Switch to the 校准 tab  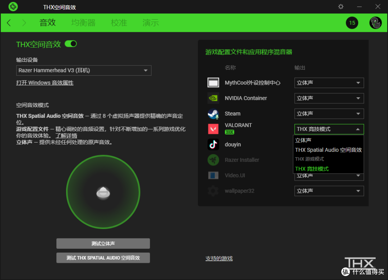pyautogui.click(x=119, y=23)
